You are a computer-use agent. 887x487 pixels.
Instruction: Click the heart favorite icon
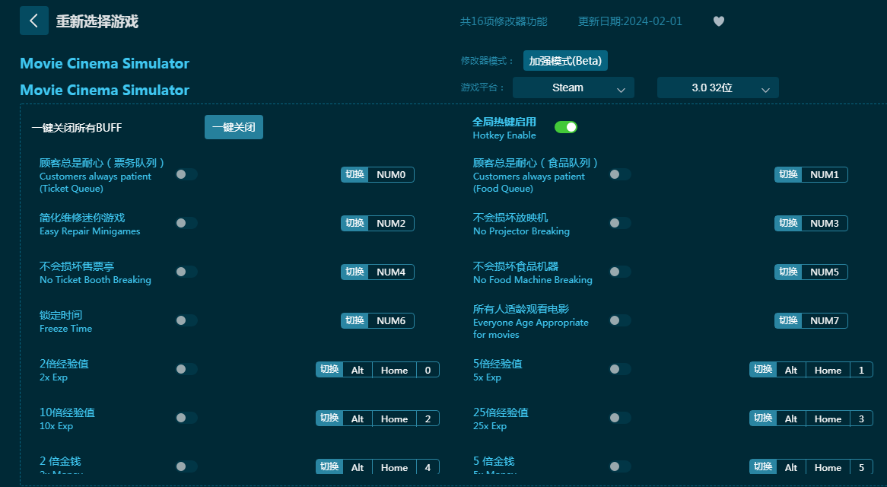click(718, 21)
